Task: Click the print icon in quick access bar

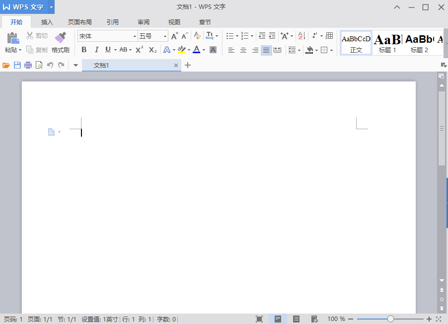Action: pyautogui.click(x=28, y=65)
